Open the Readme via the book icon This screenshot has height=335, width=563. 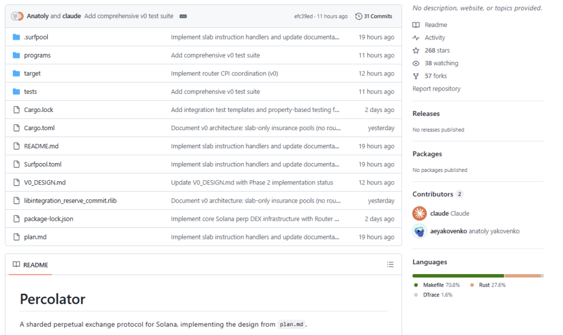tap(417, 25)
